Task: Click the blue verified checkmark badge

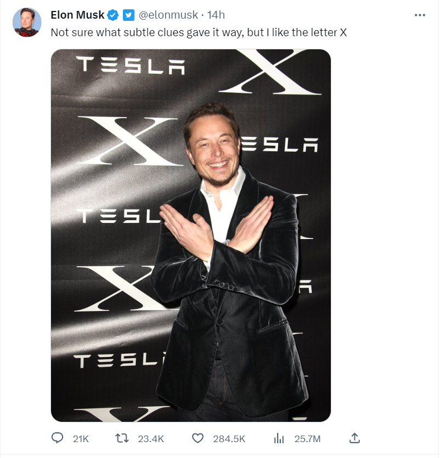Action: (113, 15)
